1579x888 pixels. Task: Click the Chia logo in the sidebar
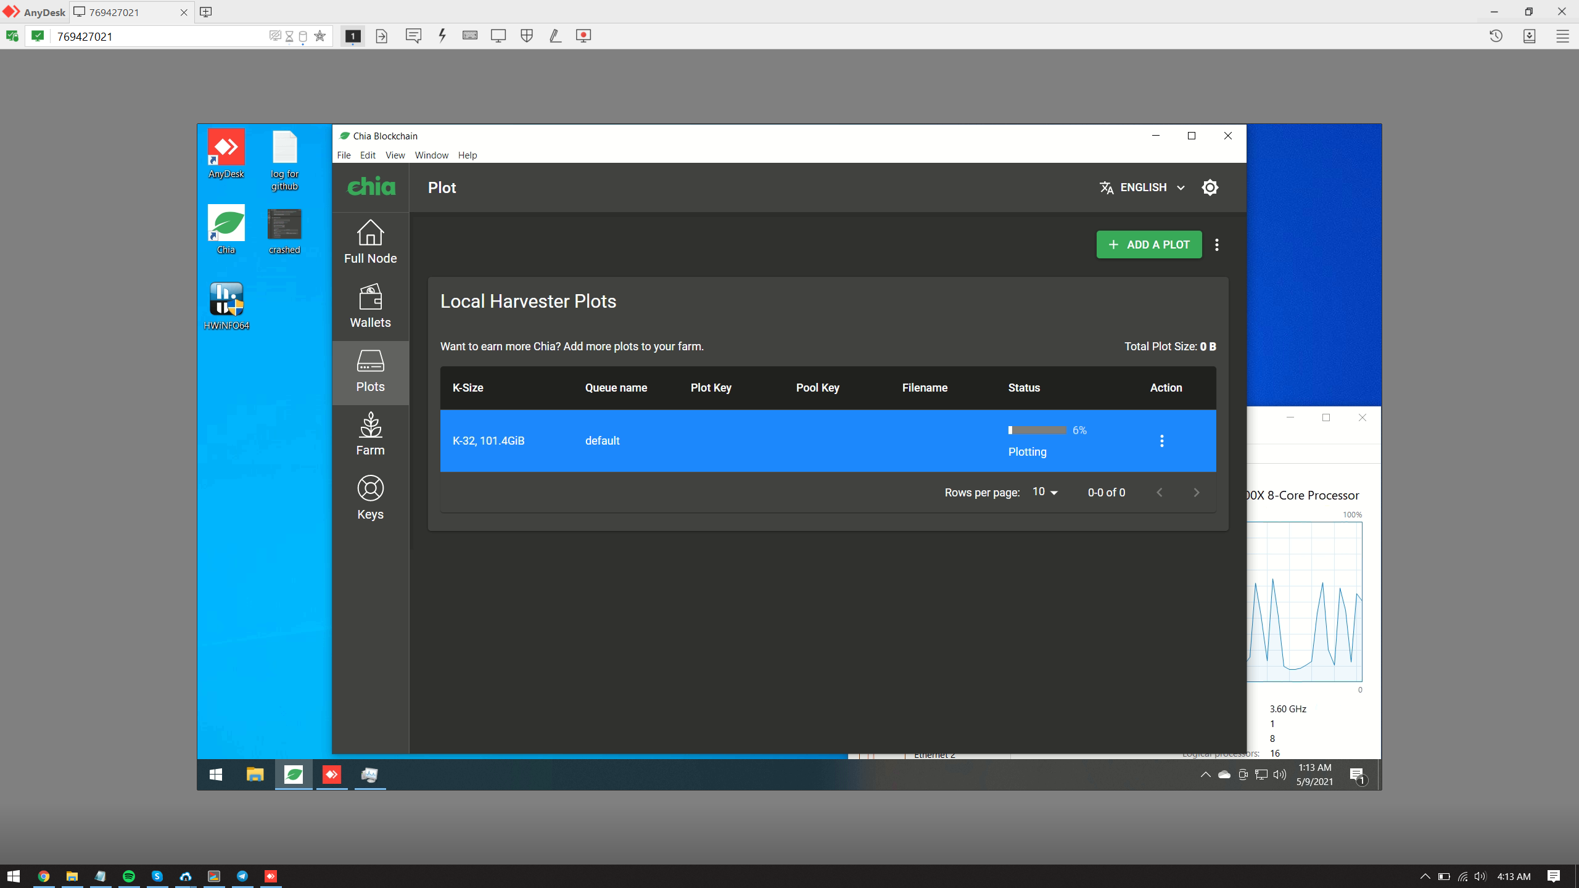[x=371, y=187]
